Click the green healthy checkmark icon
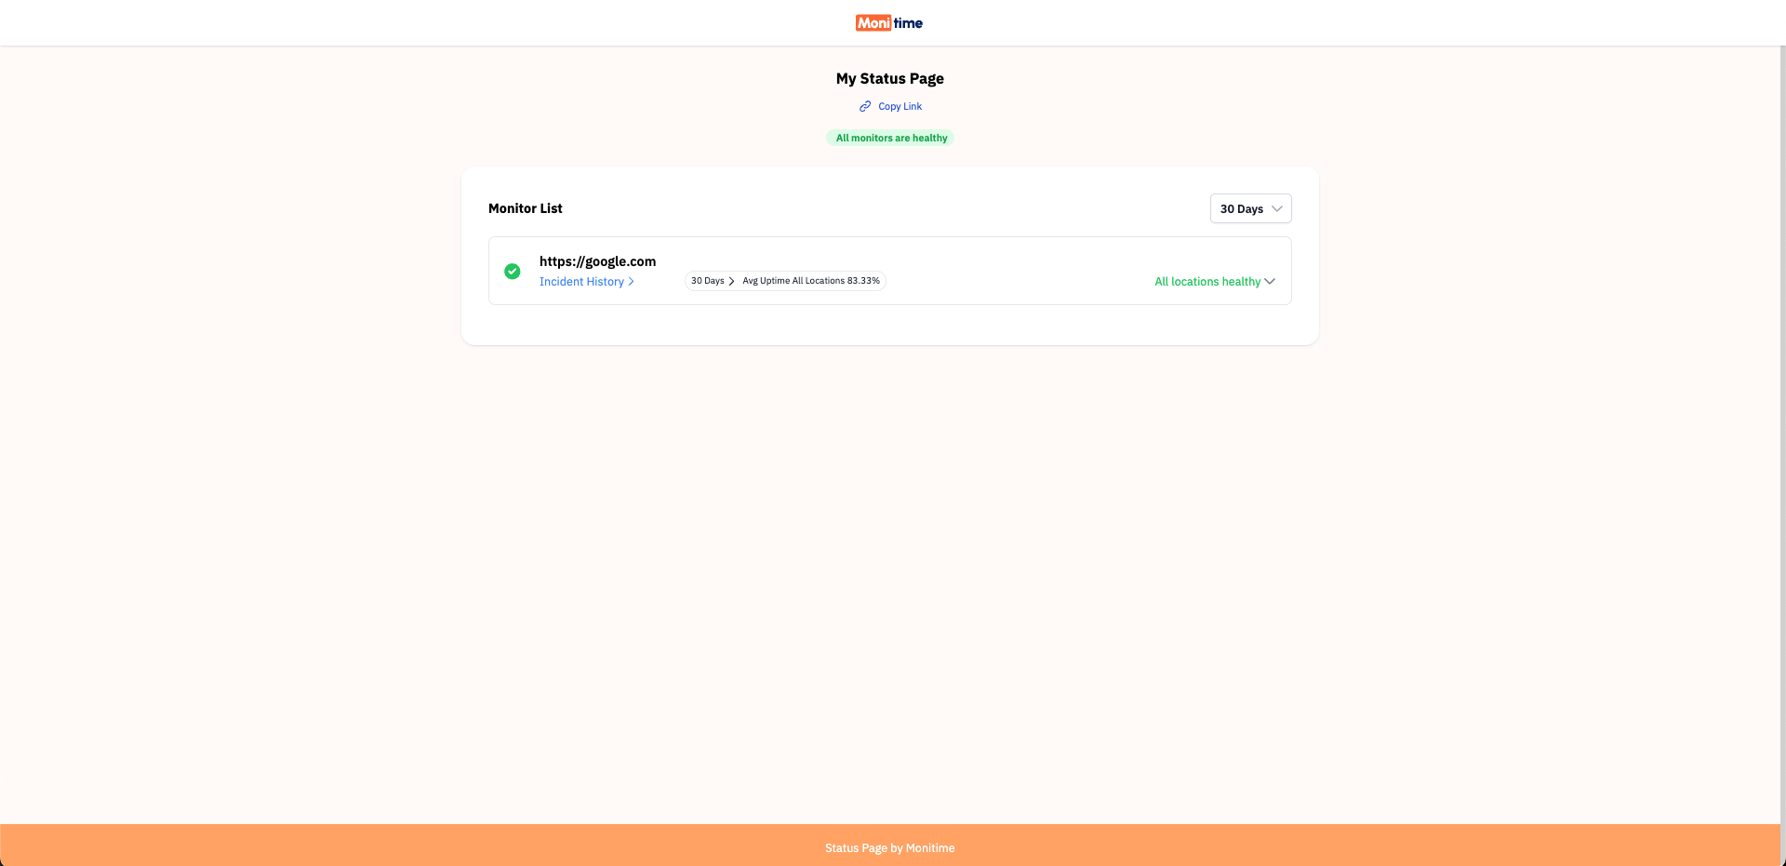The image size is (1786, 866). click(x=513, y=272)
